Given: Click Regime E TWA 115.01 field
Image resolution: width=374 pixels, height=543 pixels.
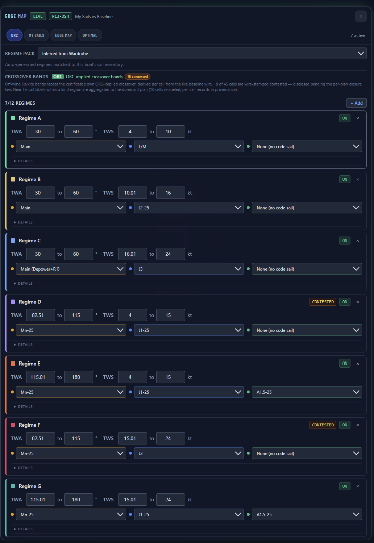Looking at the screenshot, I should (41, 377).
